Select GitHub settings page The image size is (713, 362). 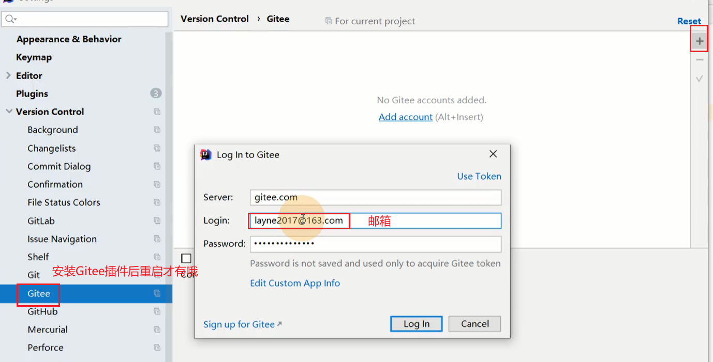click(42, 311)
